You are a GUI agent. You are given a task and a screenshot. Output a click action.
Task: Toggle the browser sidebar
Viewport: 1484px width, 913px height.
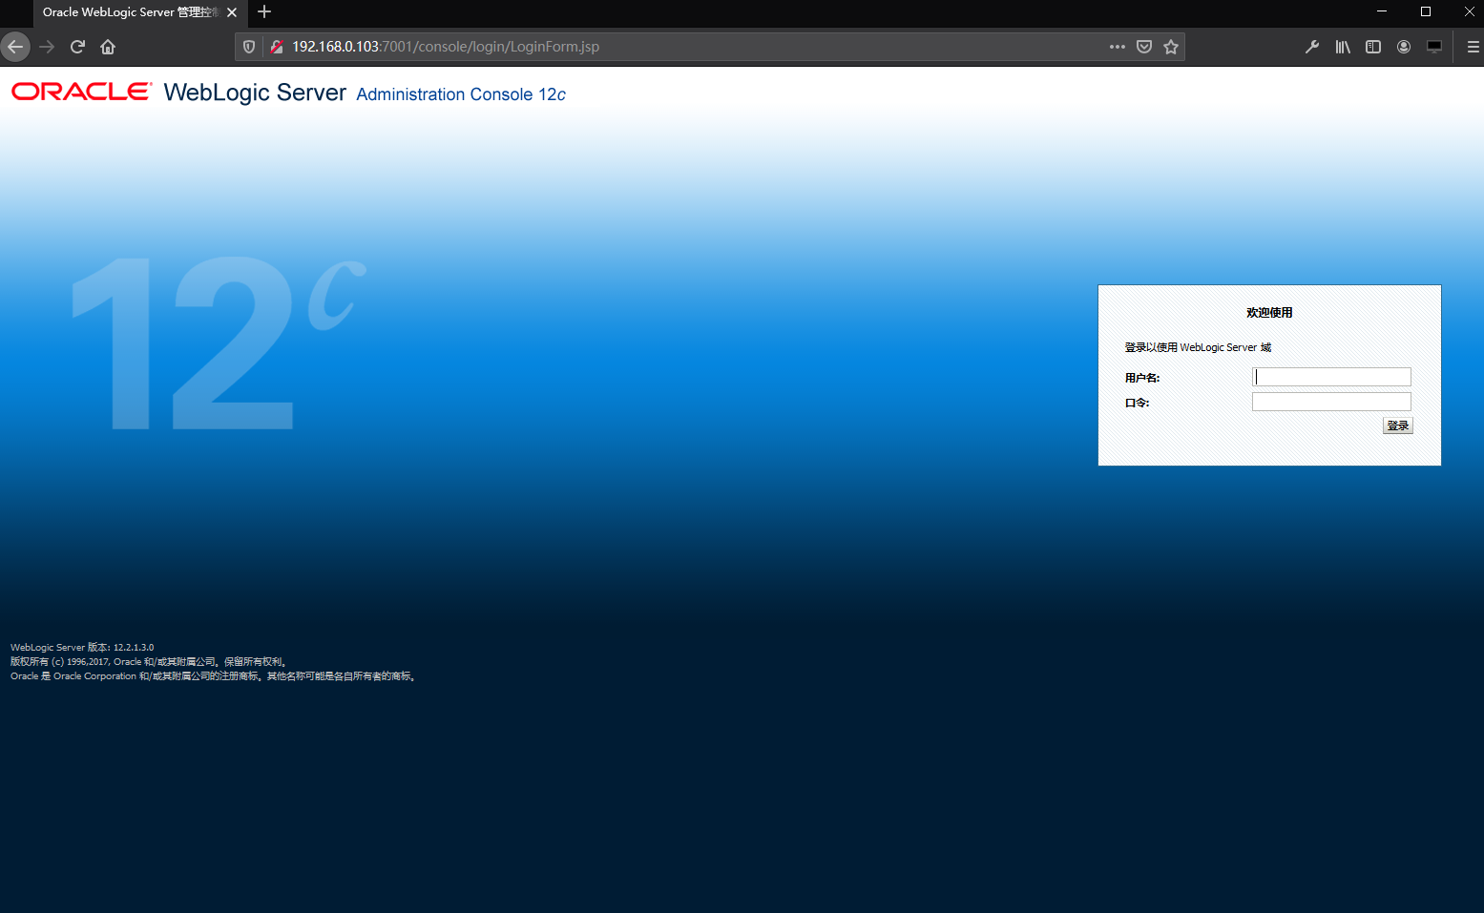[x=1373, y=47]
